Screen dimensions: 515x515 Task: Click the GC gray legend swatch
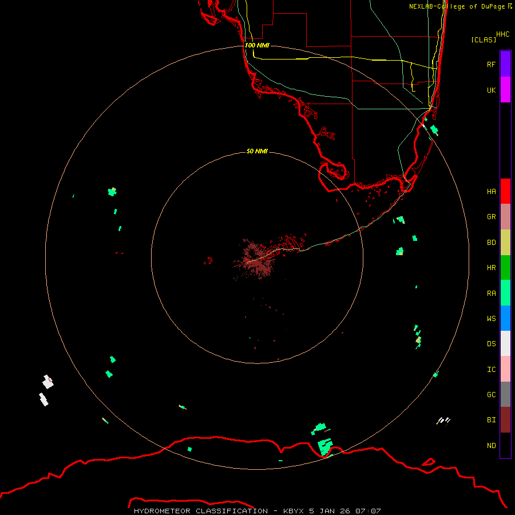point(505,394)
